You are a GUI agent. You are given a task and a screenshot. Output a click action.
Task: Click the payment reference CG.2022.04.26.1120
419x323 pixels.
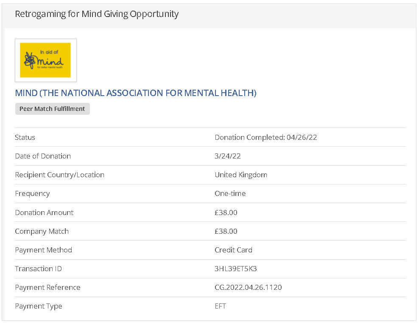[x=248, y=287]
